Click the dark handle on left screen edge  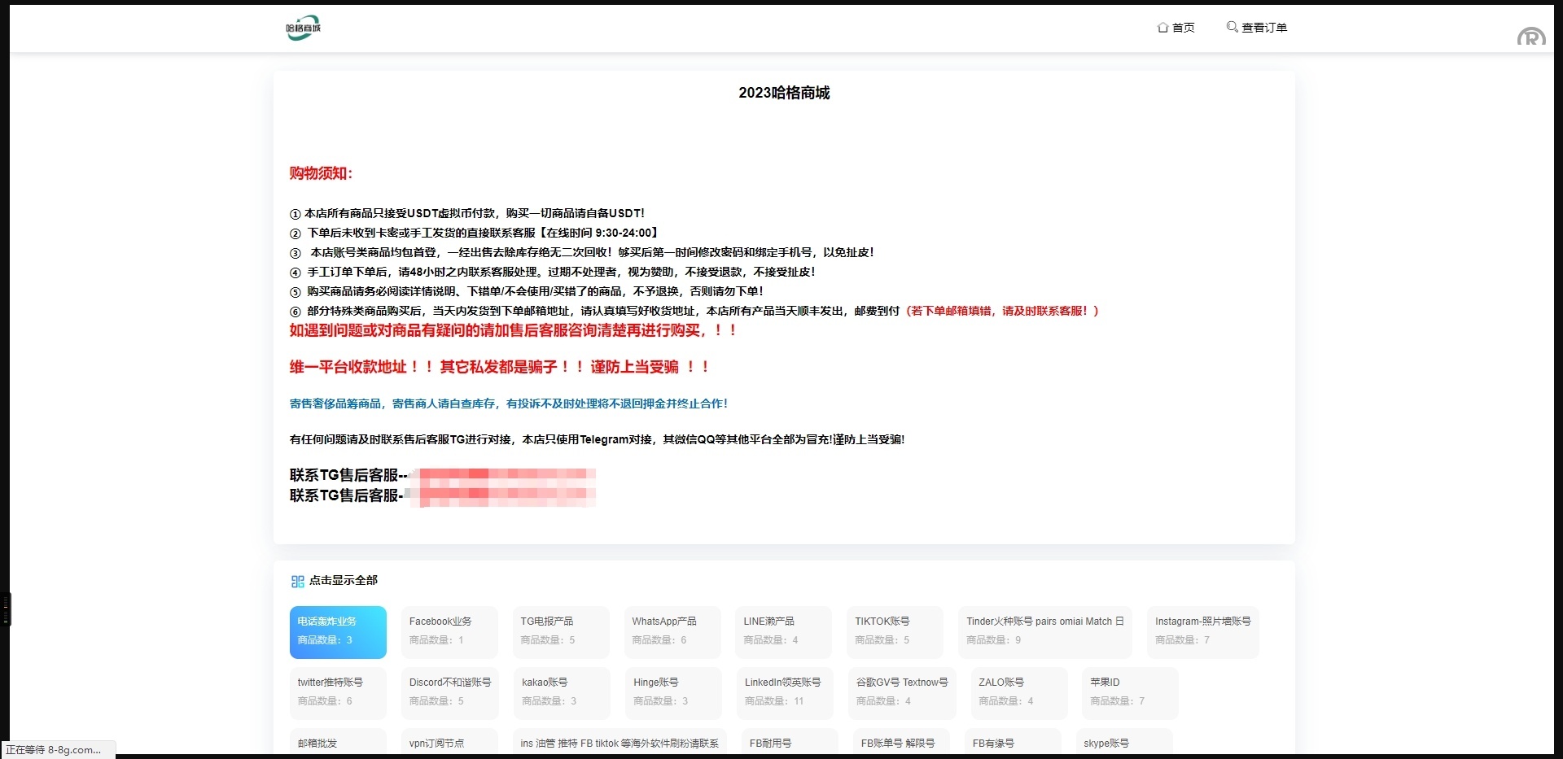(x=6, y=609)
